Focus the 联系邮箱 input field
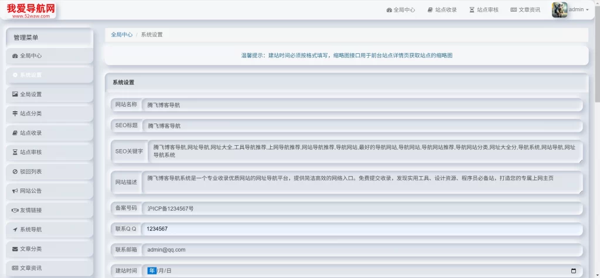Viewport: 600px width, 278px height. (x=362, y=250)
